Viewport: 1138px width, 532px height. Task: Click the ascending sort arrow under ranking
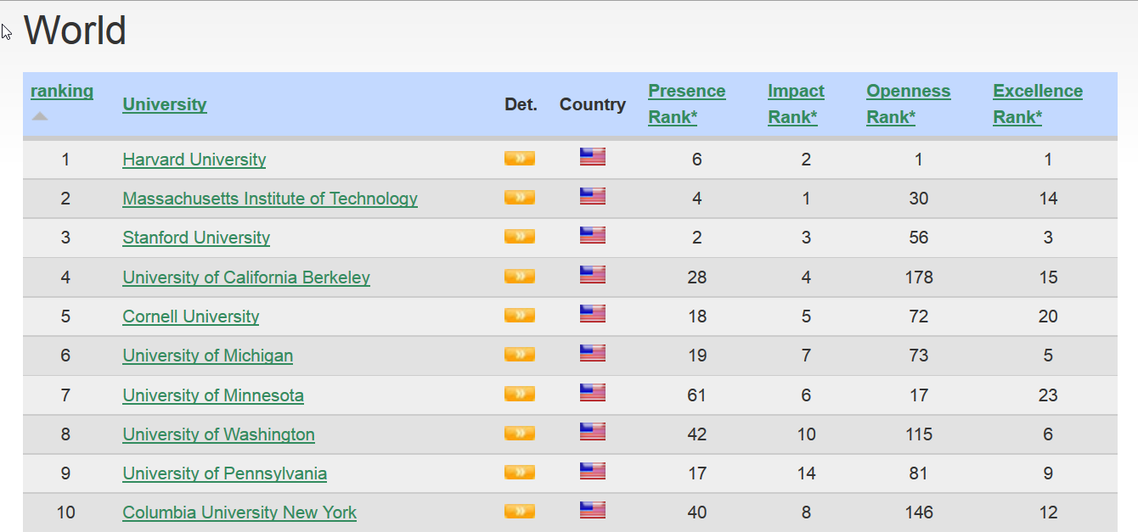(x=40, y=116)
